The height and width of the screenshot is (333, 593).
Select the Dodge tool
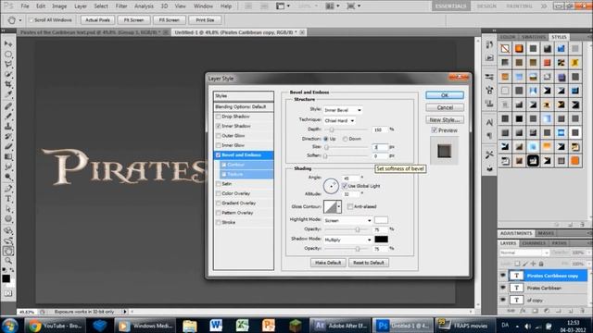point(8,177)
